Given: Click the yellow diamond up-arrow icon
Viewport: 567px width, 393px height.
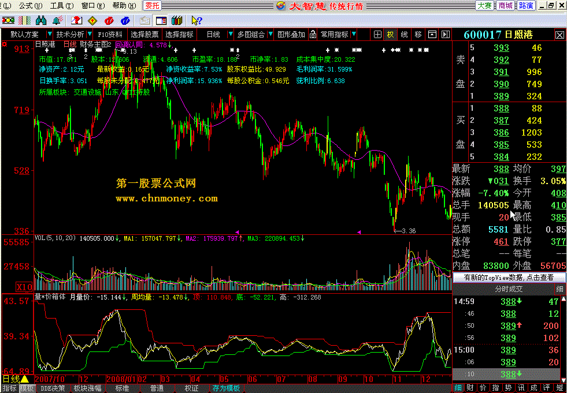Looking at the screenshot, I should click(92, 20).
